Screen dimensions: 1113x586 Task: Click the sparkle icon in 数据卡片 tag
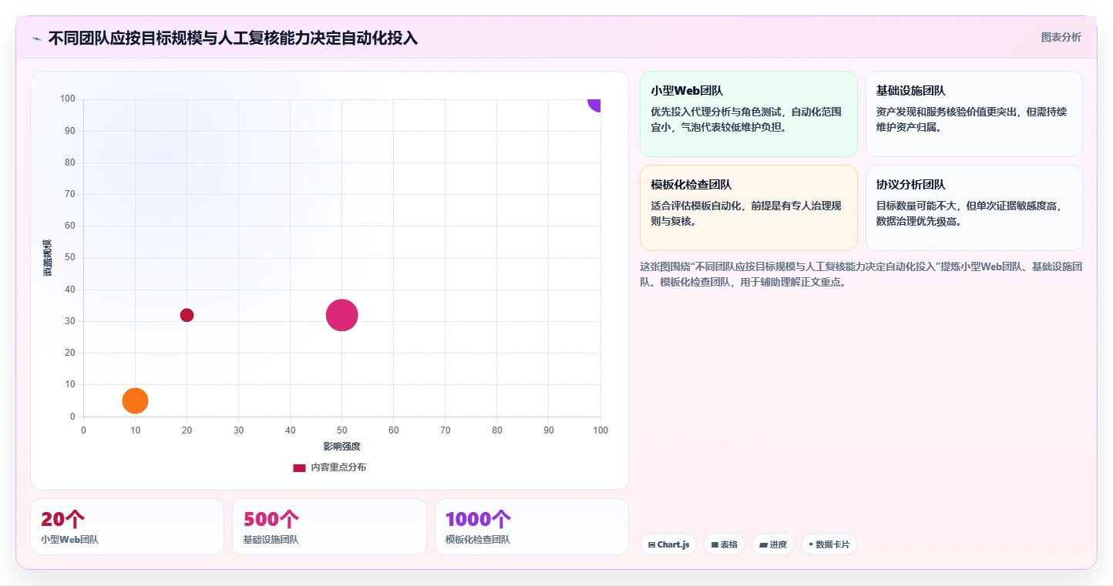click(811, 544)
